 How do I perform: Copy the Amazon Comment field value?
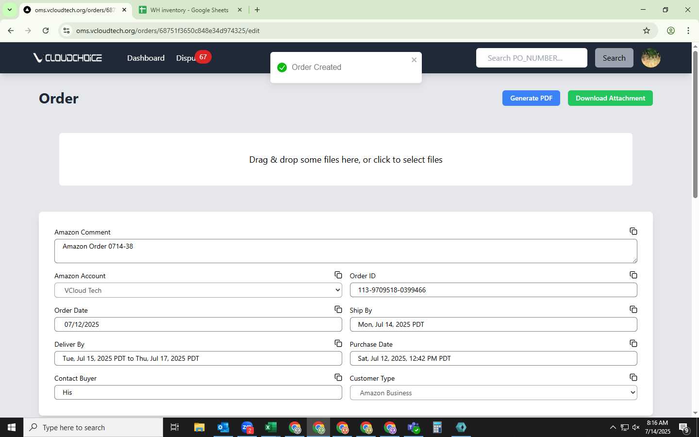pos(633,231)
